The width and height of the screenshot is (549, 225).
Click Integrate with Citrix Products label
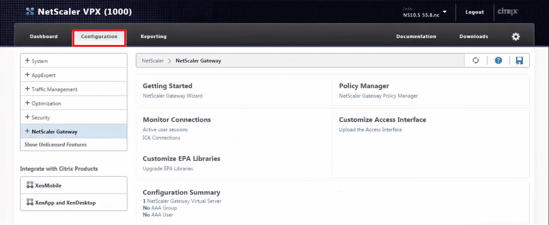(x=59, y=169)
